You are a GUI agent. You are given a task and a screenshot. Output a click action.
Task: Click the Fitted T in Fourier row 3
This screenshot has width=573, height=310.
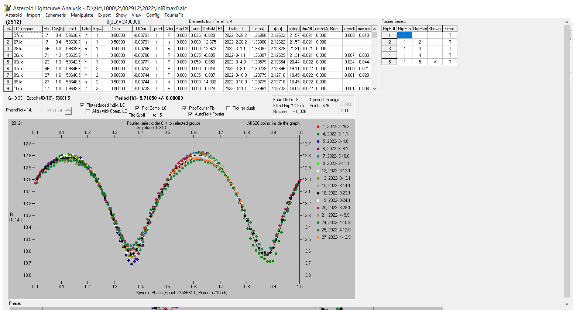[450, 49]
